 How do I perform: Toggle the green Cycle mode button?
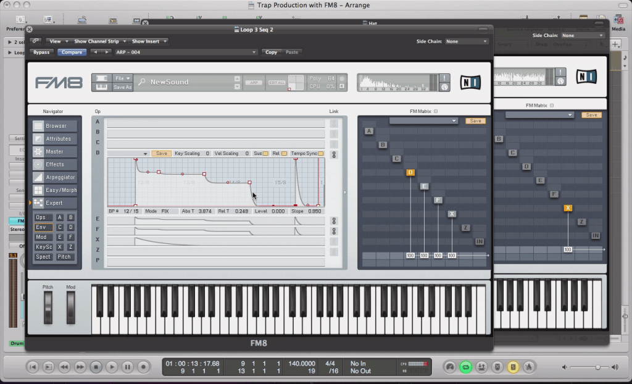click(465, 367)
